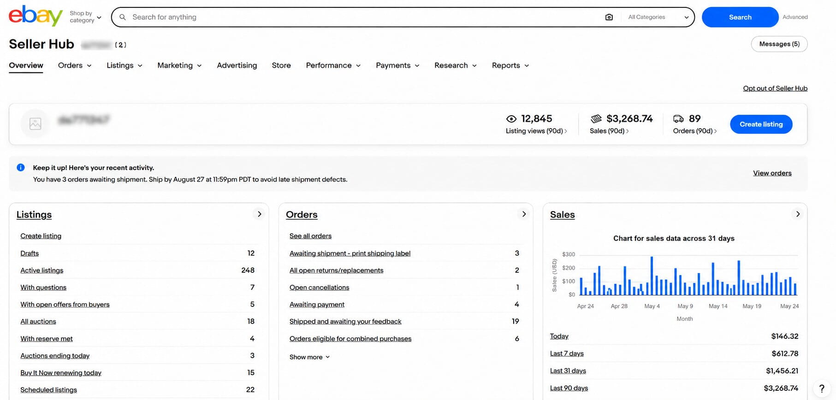Expand the Payments menu
Image resolution: width=836 pixels, height=400 pixels.
coord(397,65)
